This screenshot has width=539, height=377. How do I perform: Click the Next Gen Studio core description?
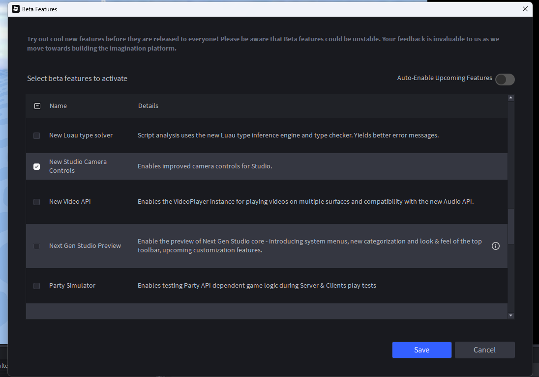(x=310, y=246)
